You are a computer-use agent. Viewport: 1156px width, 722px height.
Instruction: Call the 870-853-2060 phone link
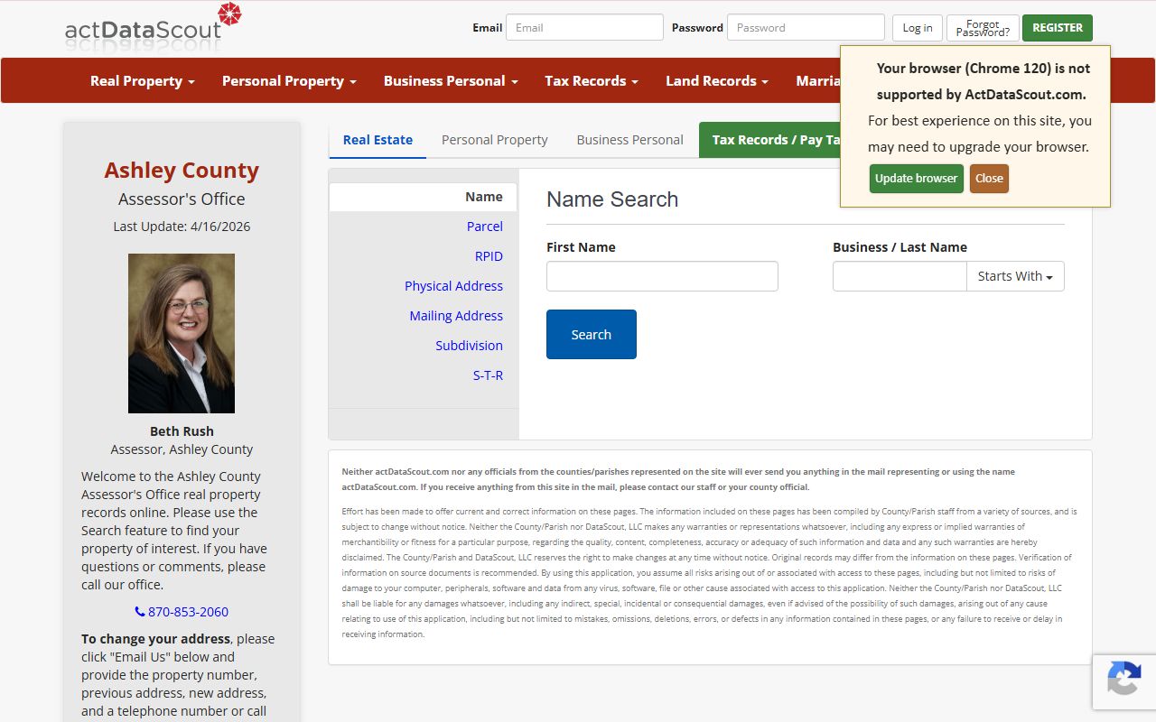pos(182,612)
